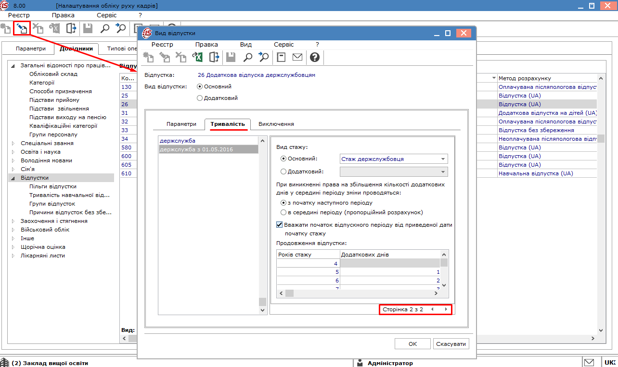Click save diskette icon in dialog toolbar
Image resolution: width=618 pixels, height=367 pixels.
point(231,57)
